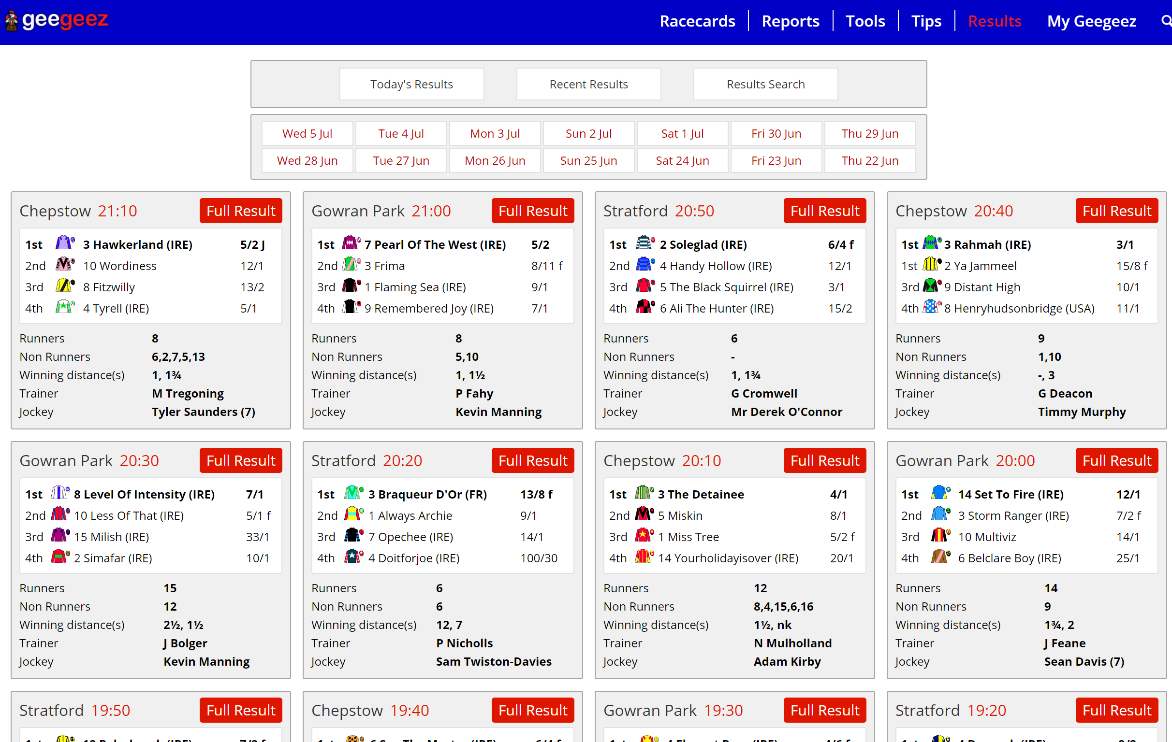Click horse name Level Of Intensity (IRE)
Viewport: 1172px width, 742px height.
[x=144, y=494]
